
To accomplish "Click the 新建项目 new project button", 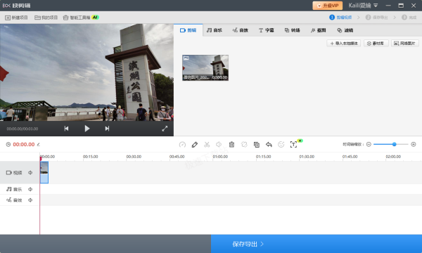I will pos(16,18).
